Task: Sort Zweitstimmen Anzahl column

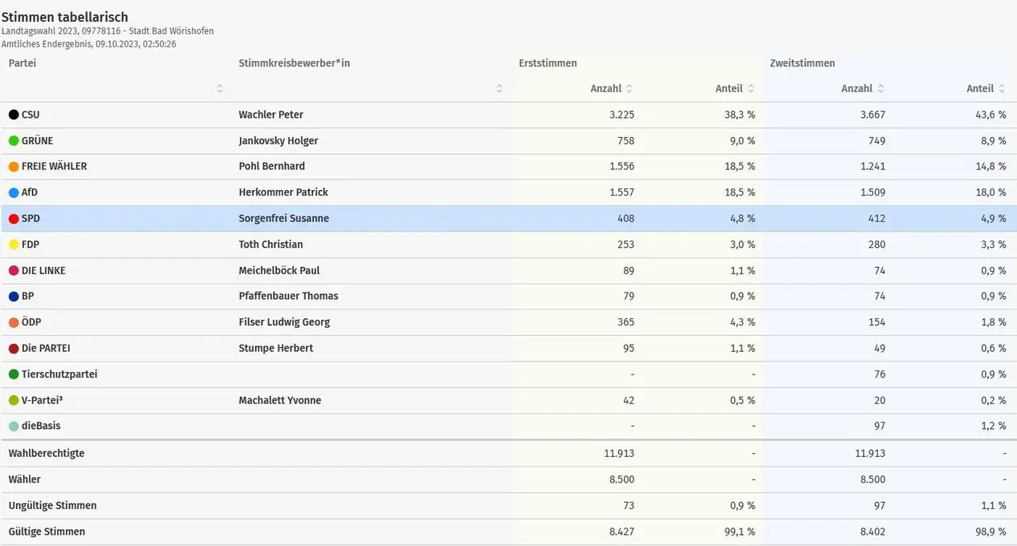Action: pyautogui.click(x=881, y=89)
